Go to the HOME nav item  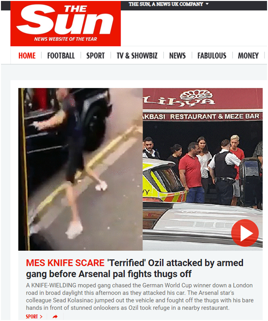pos(27,56)
